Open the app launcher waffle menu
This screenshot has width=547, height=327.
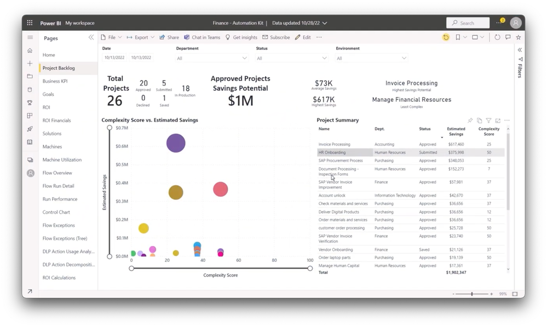30,22
